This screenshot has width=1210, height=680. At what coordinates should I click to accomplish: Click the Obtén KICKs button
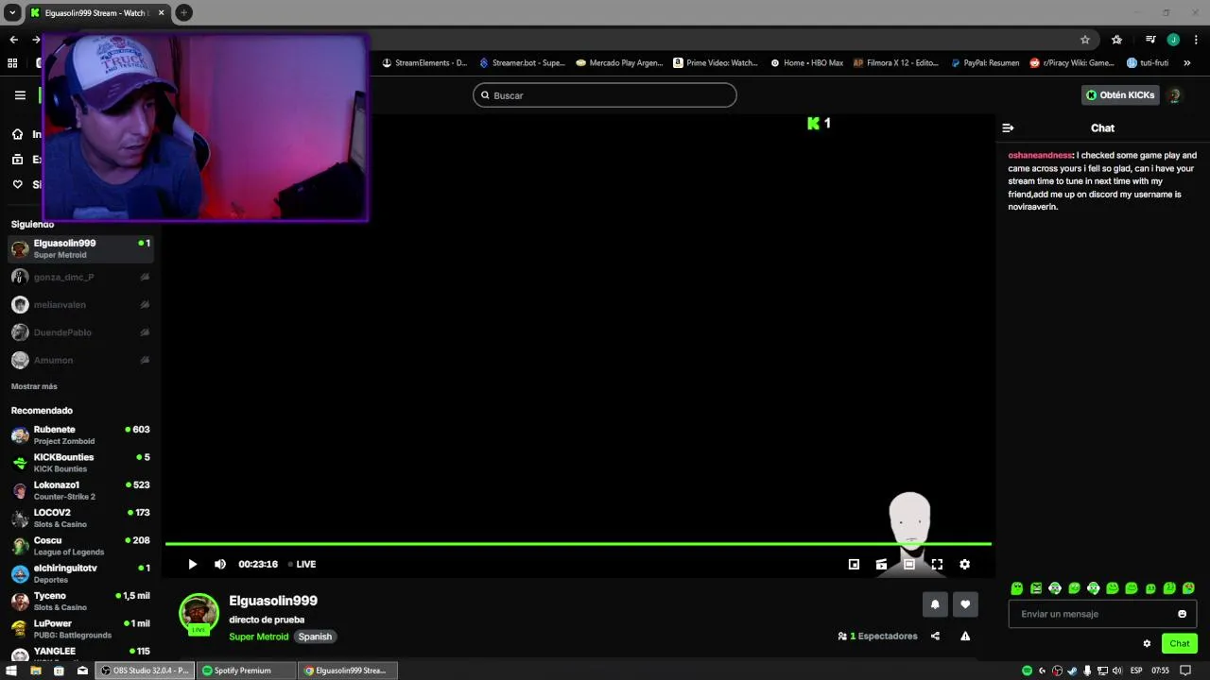tap(1120, 95)
